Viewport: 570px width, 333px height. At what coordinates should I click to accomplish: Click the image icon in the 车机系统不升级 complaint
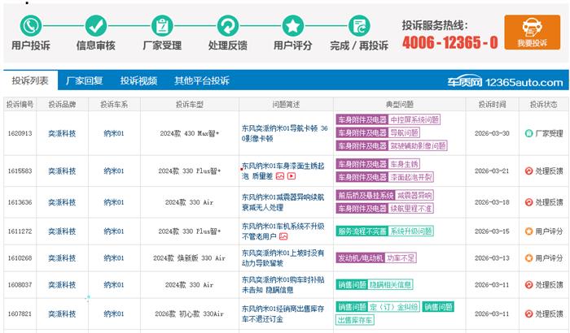283,236
